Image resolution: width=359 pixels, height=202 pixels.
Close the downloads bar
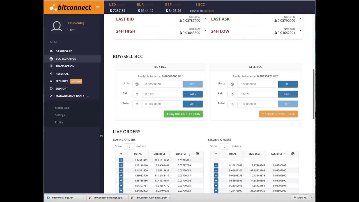[311, 198]
